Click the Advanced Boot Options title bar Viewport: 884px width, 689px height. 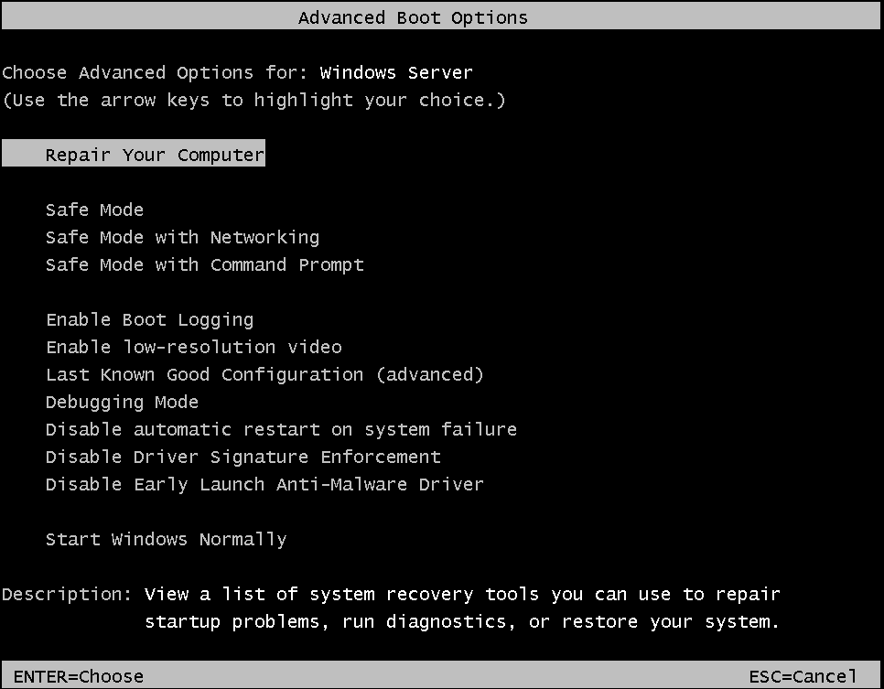[412, 16]
